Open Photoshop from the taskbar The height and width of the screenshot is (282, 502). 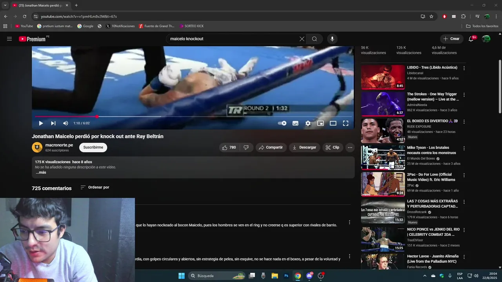tap(286, 276)
